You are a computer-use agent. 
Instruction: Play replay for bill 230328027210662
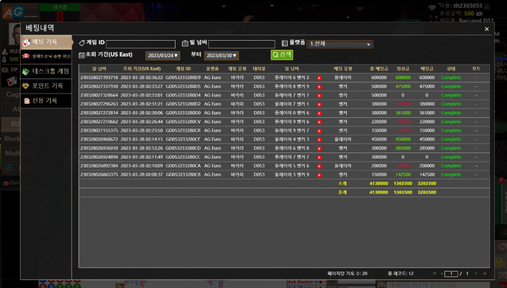click(319, 122)
